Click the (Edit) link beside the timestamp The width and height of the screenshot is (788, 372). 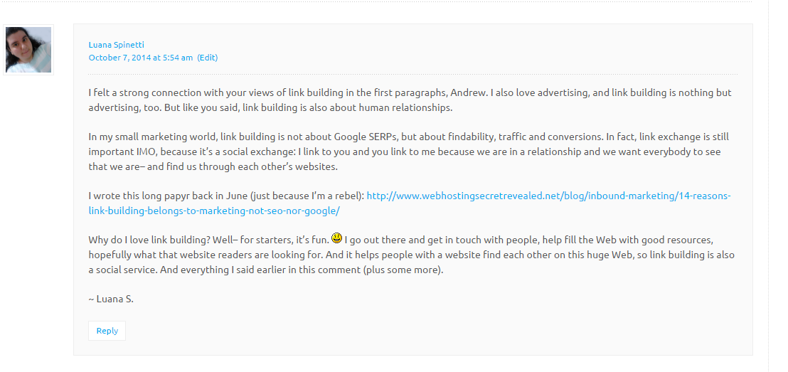(208, 58)
